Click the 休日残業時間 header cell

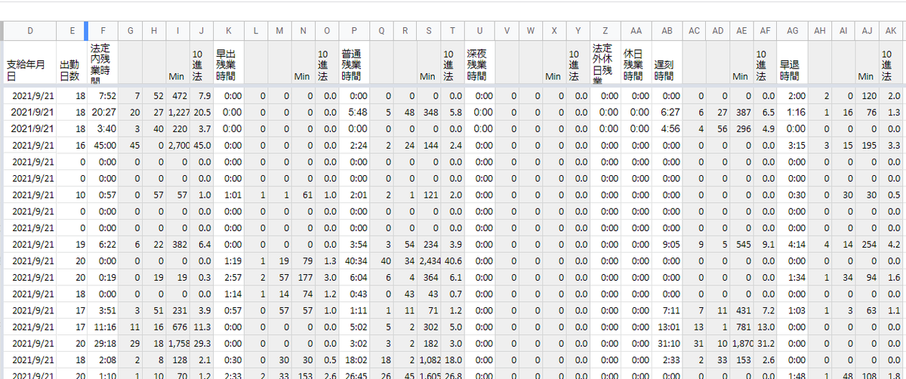click(636, 64)
